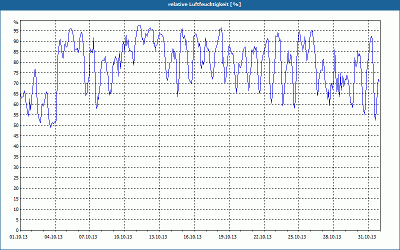The width and height of the screenshot is (400, 250).
Task: Click the 07.10.13 date label
Action: click(x=88, y=237)
